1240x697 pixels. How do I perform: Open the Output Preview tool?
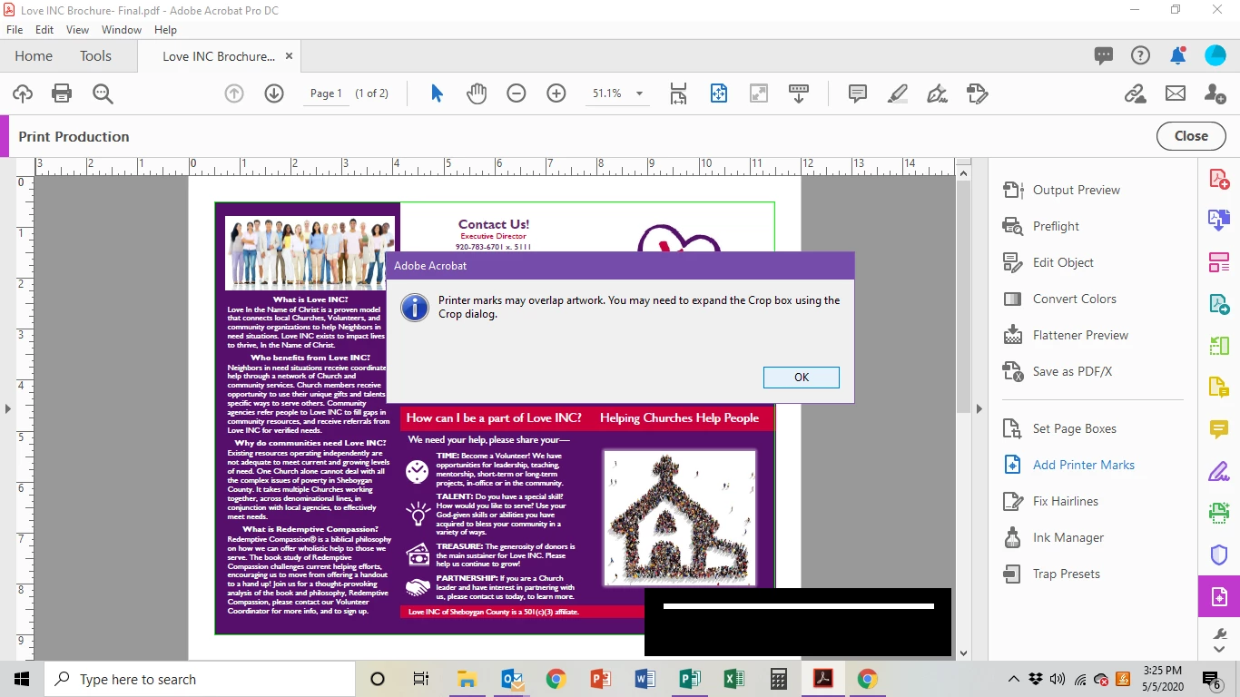tap(1061, 190)
